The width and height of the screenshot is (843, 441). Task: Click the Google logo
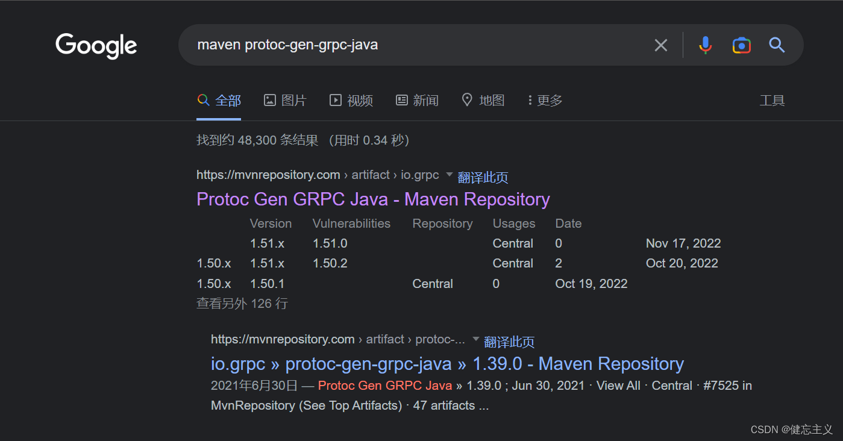(x=96, y=46)
